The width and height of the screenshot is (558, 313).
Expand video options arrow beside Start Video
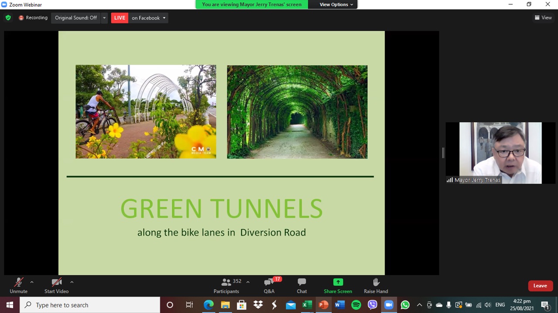[x=72, y=282]
